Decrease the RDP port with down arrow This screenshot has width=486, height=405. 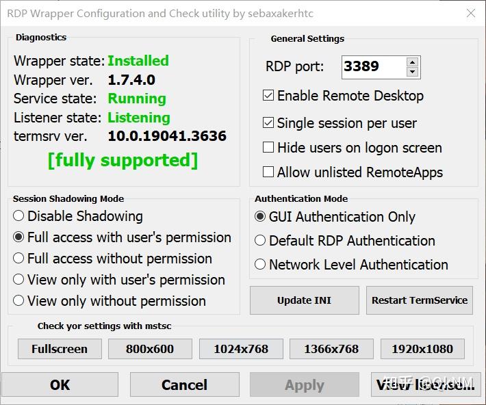tap(412, 72)
